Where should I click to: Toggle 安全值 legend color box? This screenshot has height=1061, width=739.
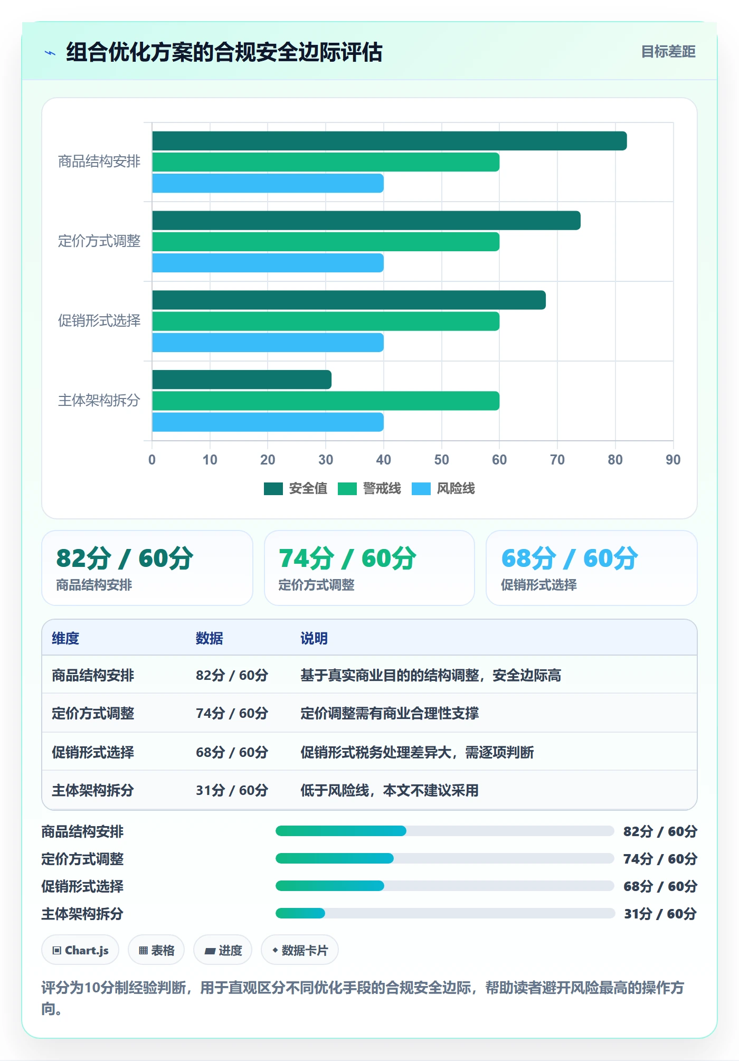(273, 489)
